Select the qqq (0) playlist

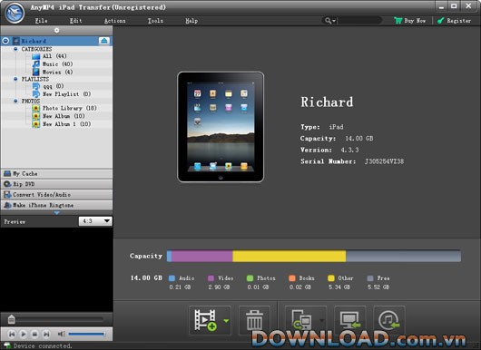click(53, 86)
